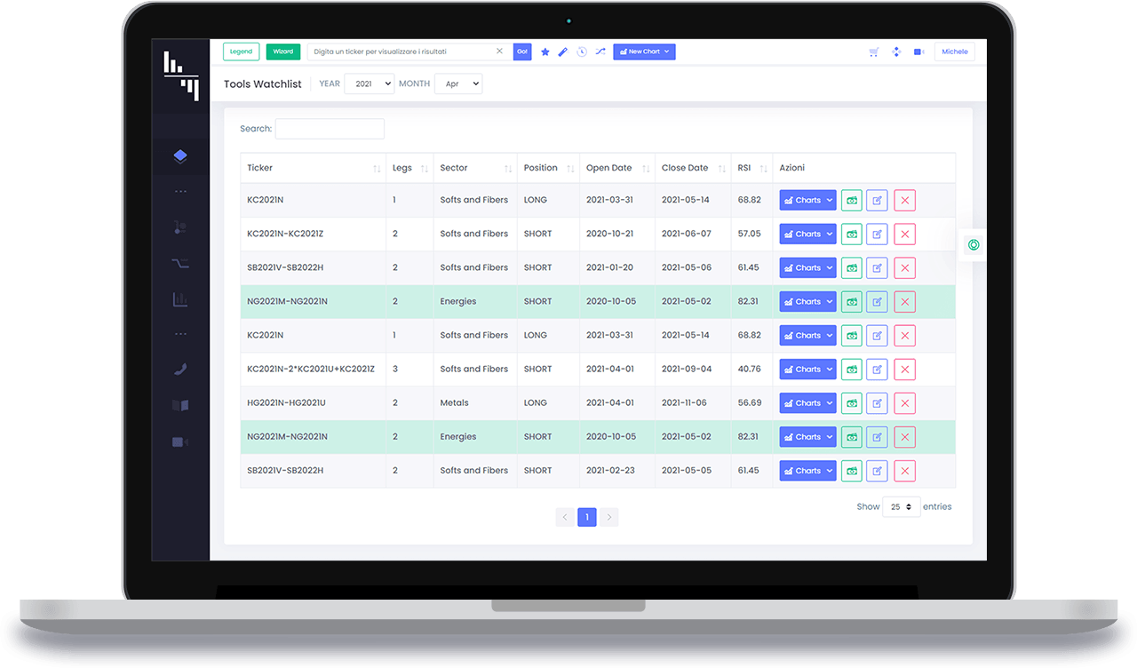
Task: Change the Show entries selector set to 25
Action: [901, 507]
